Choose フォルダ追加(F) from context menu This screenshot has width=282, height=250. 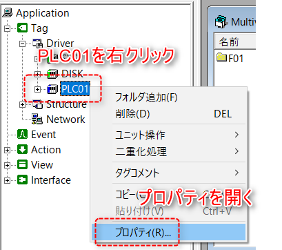pos(168,97)
